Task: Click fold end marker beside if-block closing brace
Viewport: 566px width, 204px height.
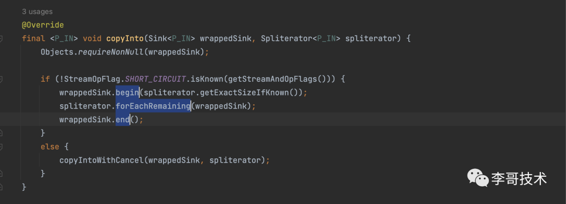Action: coord(1,133)
